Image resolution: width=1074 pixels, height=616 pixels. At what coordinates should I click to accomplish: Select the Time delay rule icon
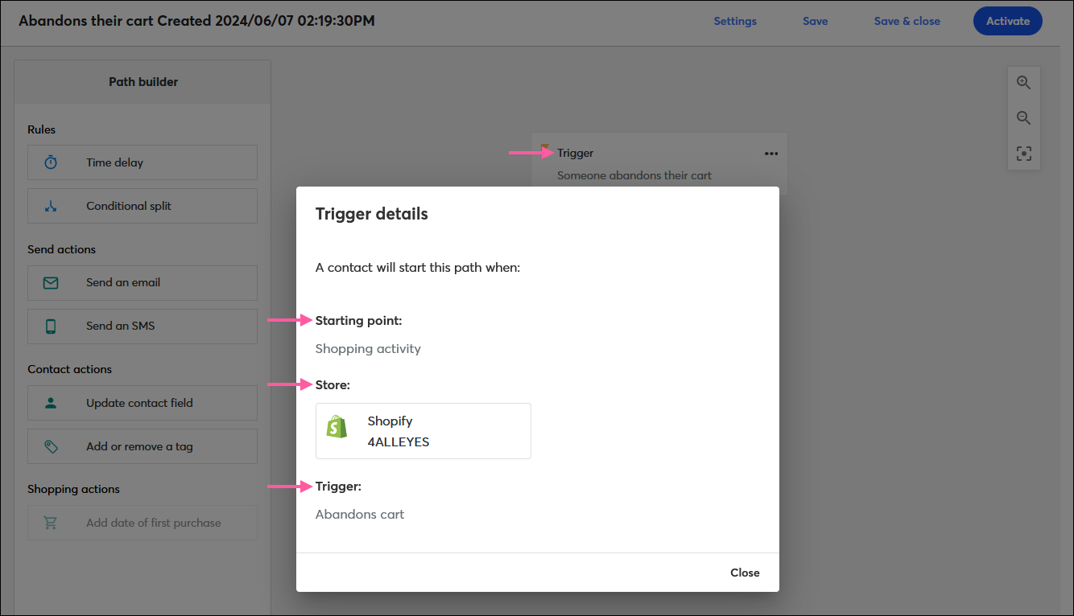(x=50, y=162)
